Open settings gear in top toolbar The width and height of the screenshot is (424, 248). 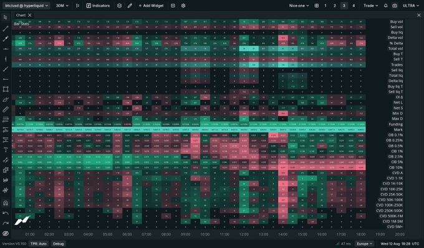point(183,6)
